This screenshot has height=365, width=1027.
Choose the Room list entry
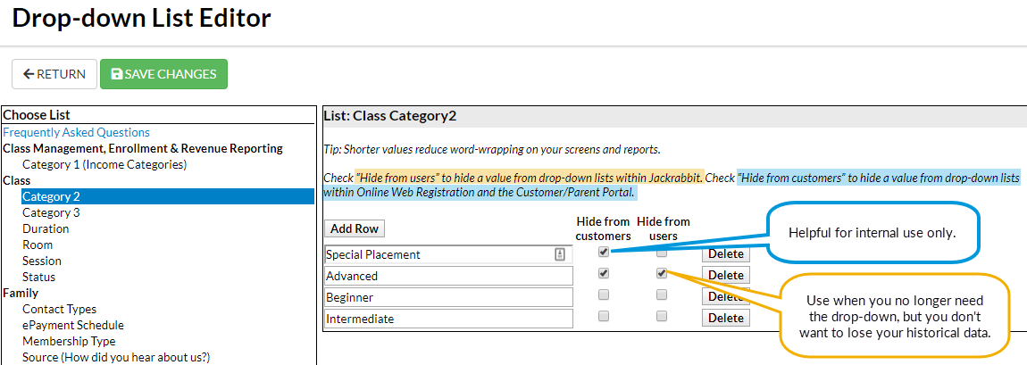(38, 245)
